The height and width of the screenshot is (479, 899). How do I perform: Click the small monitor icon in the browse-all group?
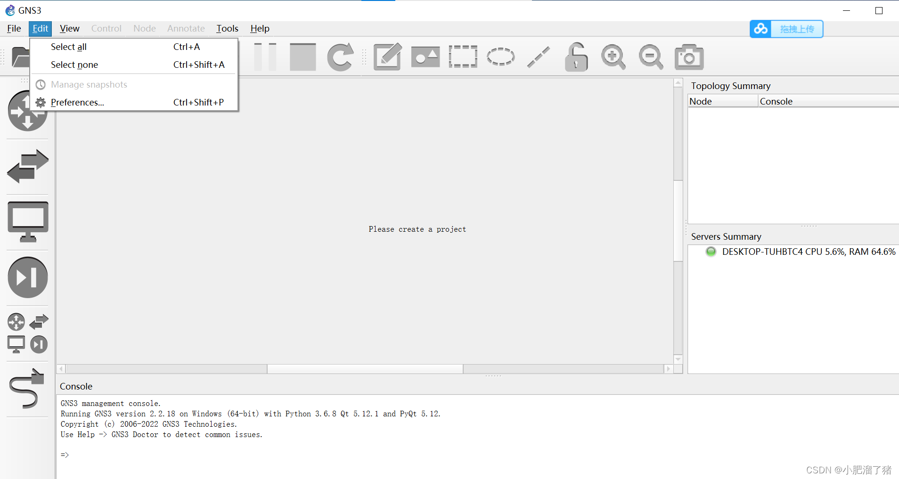click(x=16, y=344)
